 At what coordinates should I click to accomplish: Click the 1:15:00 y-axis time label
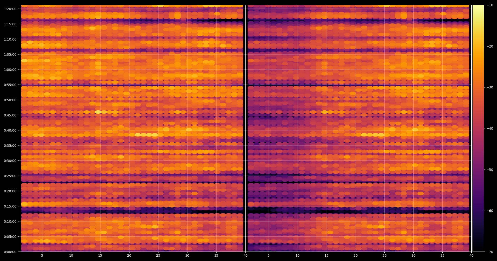point(10,24)
